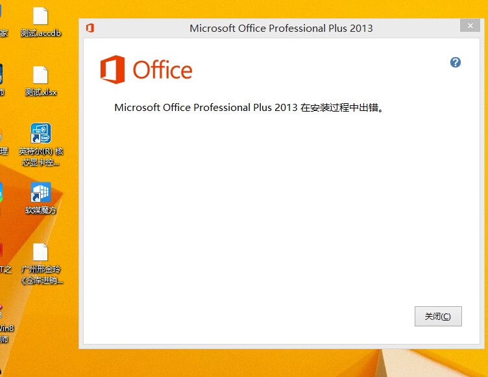Select the 测试.xlsx desktop file
Image resolution: width=488 pixels, height=377 pixels.
click(40, 81)
